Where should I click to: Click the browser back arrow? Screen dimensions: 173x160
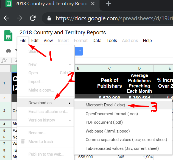point(6,18)
